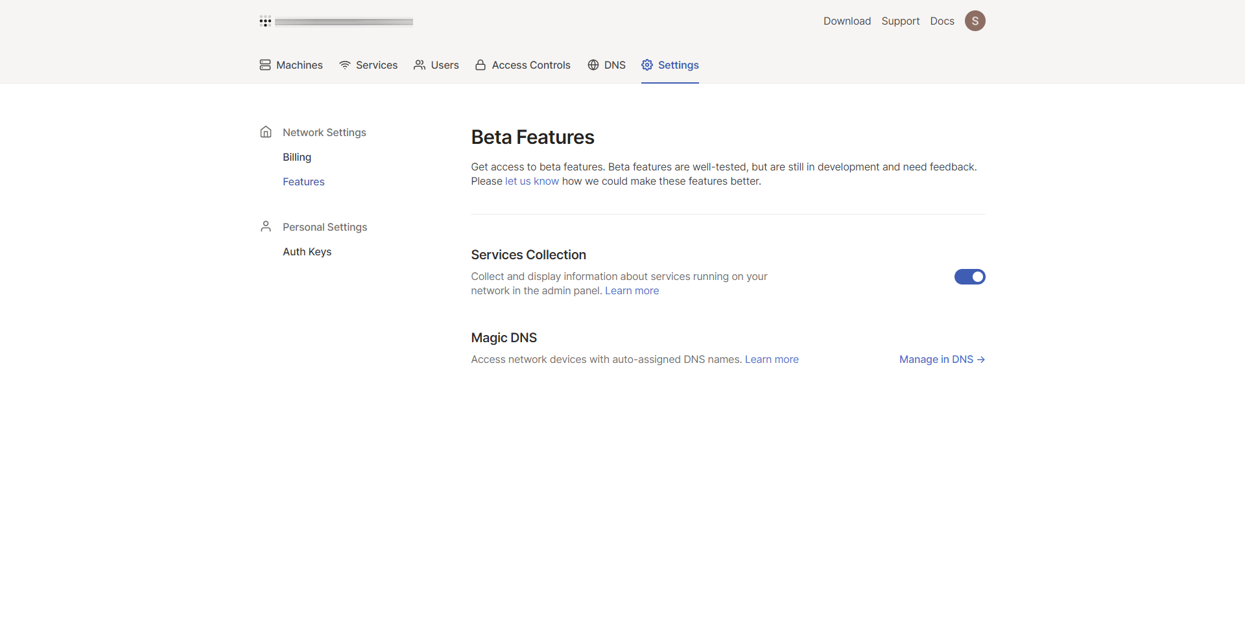Click the Download link in header
Image resolution: width=1245 pixels, height=628 pixels.
pos(847,21)
